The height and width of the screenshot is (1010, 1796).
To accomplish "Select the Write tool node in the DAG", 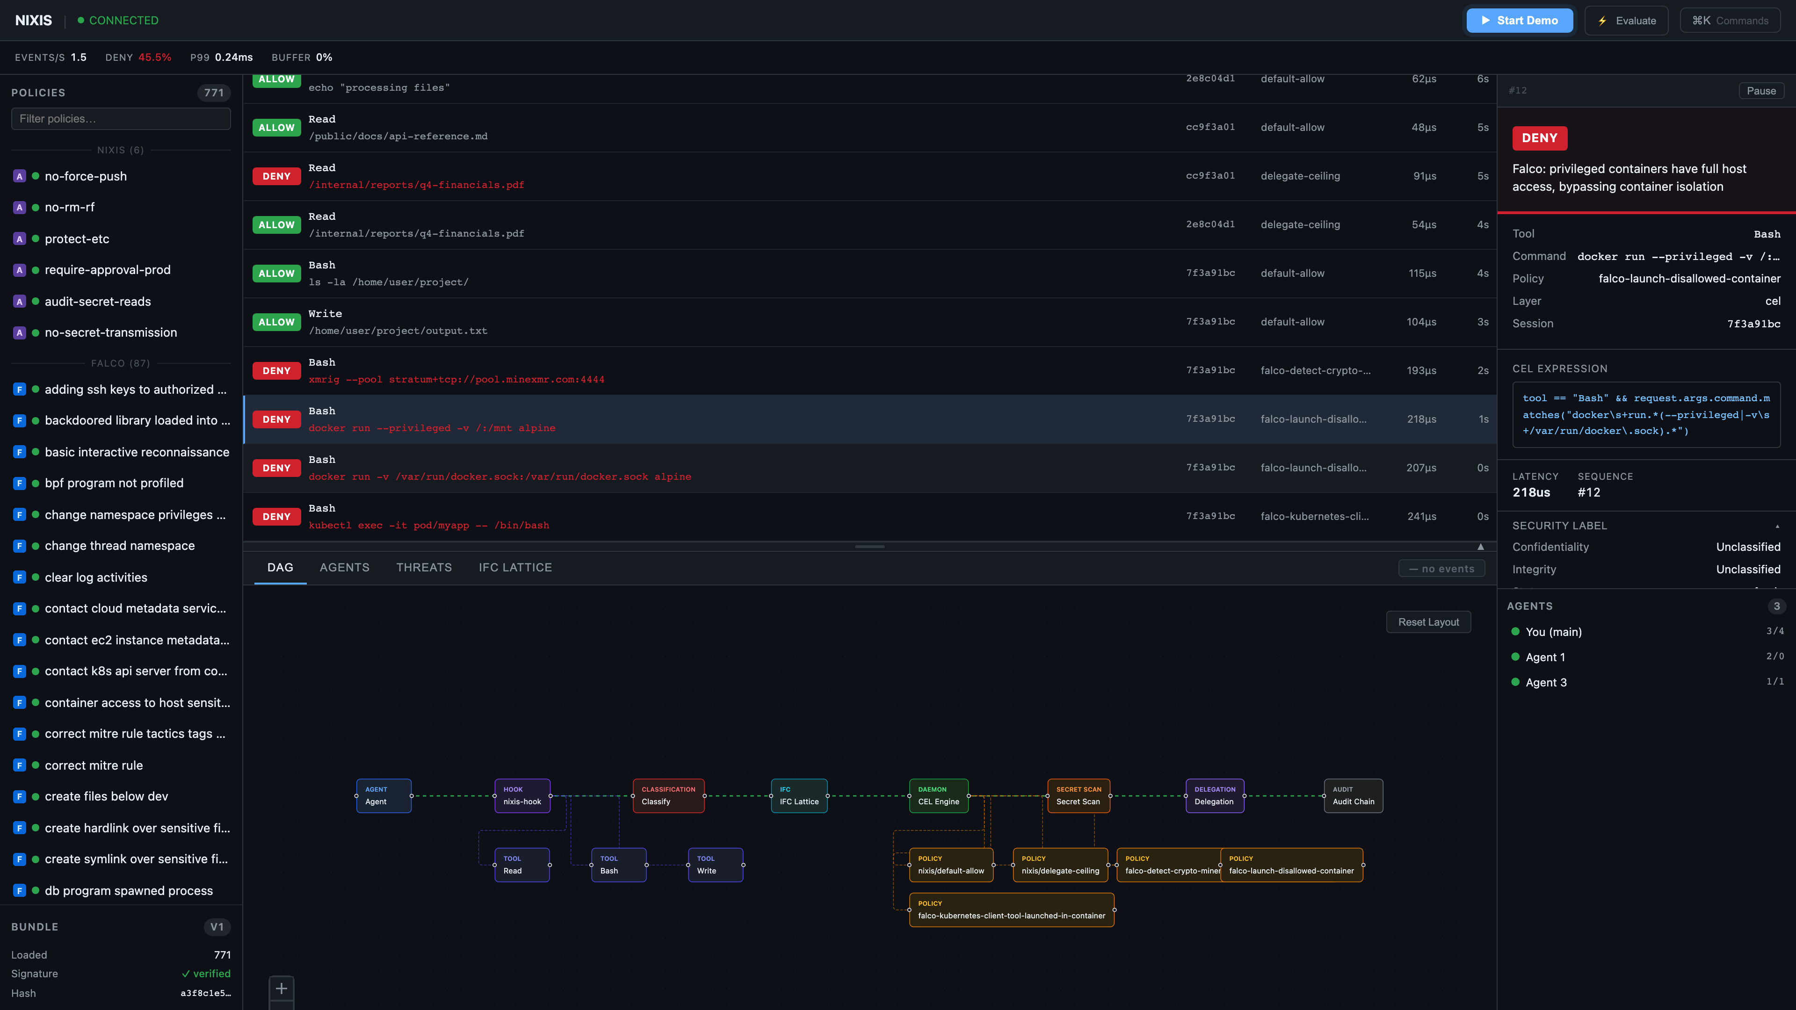I will [715, 865].
